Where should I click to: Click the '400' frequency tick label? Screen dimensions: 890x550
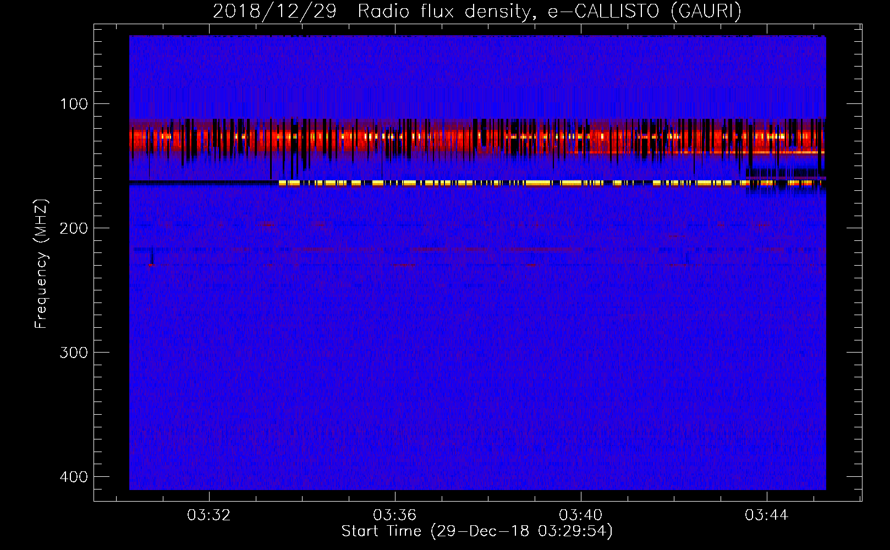click(74, 477)
